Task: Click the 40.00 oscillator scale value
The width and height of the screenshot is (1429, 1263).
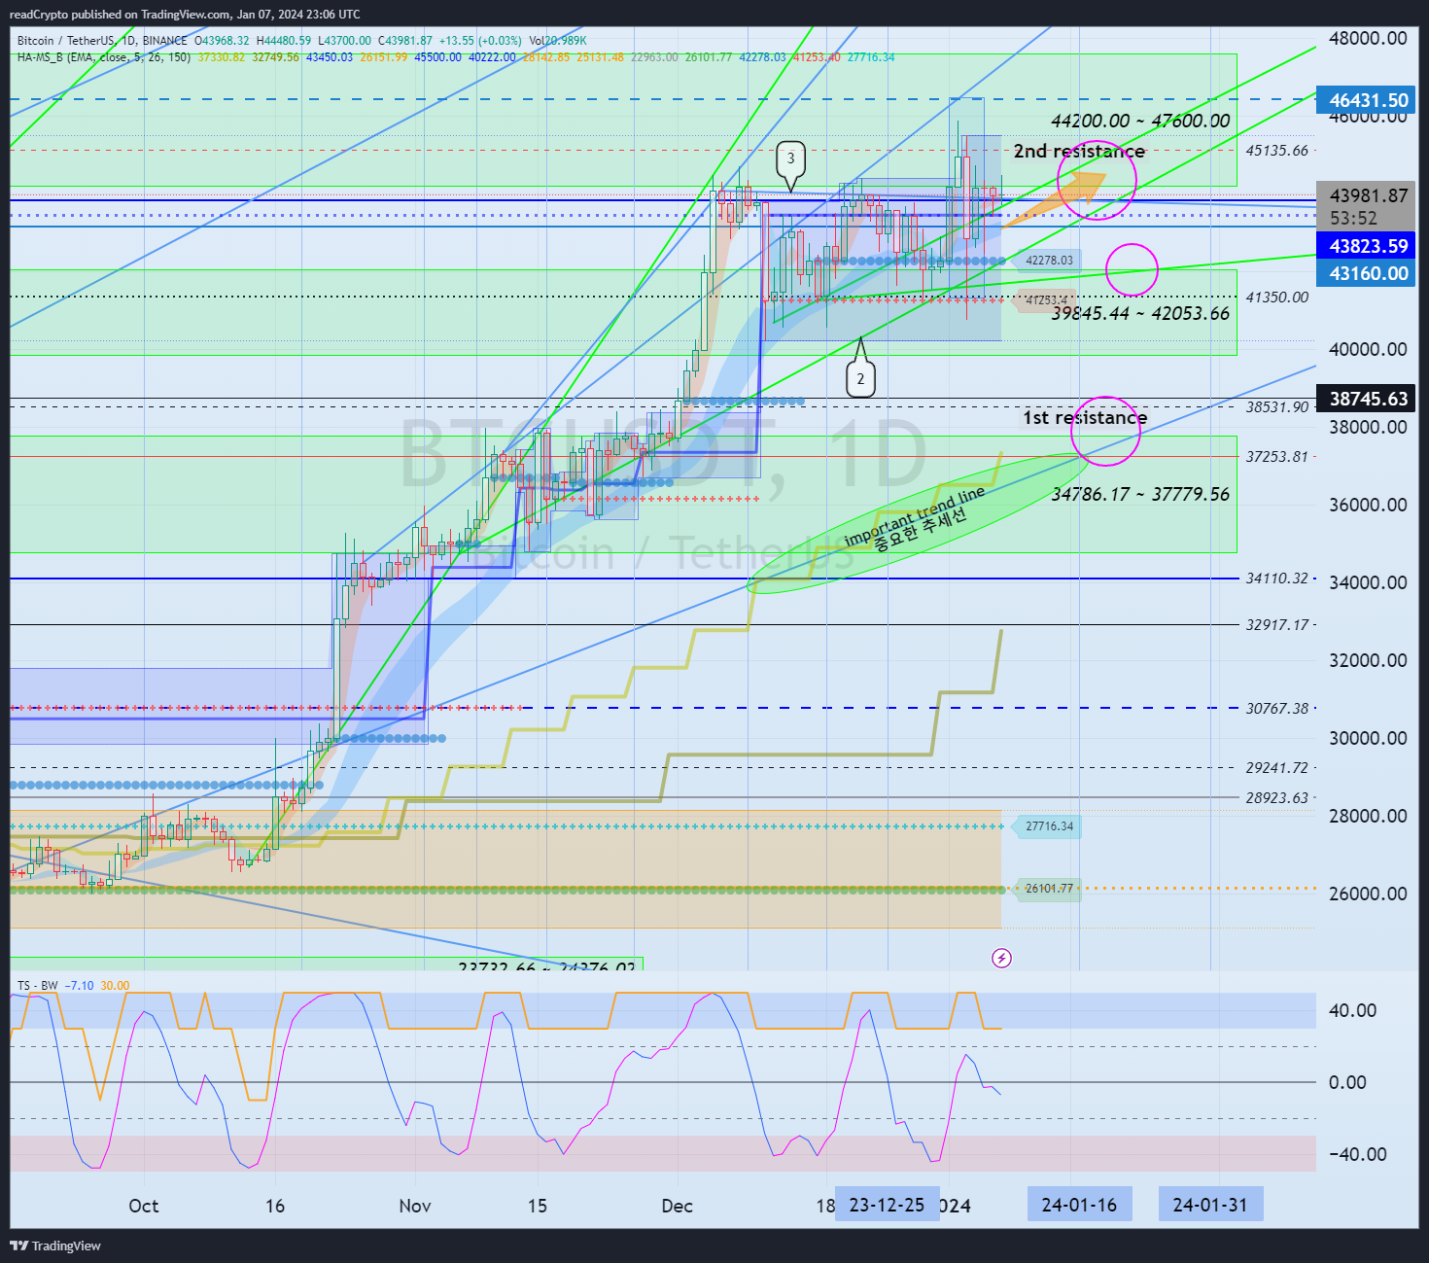Action: coord(1352,1010)
